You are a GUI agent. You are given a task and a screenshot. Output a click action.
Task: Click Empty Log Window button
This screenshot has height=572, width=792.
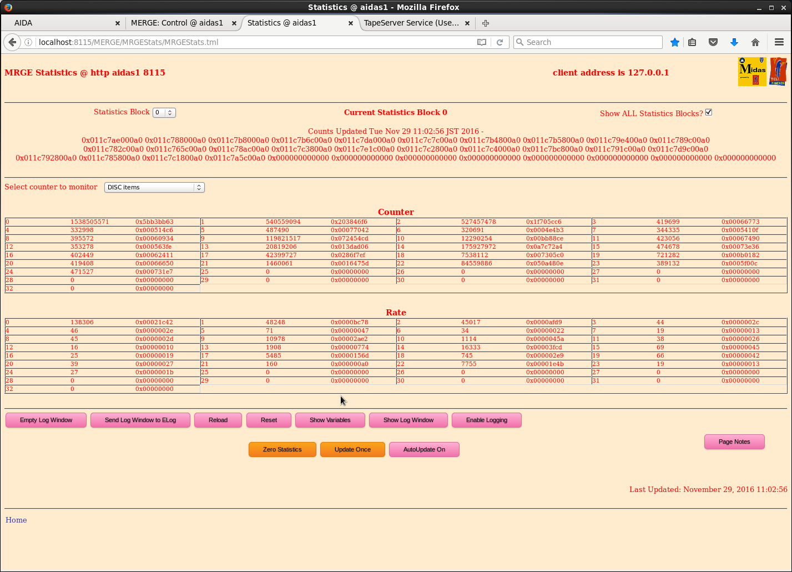click(x=46, y=420)
